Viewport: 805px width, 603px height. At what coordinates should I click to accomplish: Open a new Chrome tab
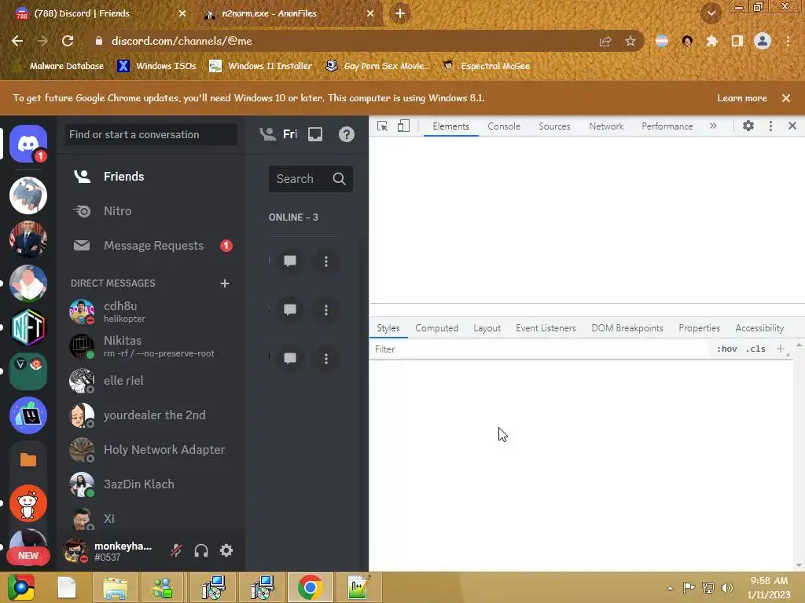[400, 13]
